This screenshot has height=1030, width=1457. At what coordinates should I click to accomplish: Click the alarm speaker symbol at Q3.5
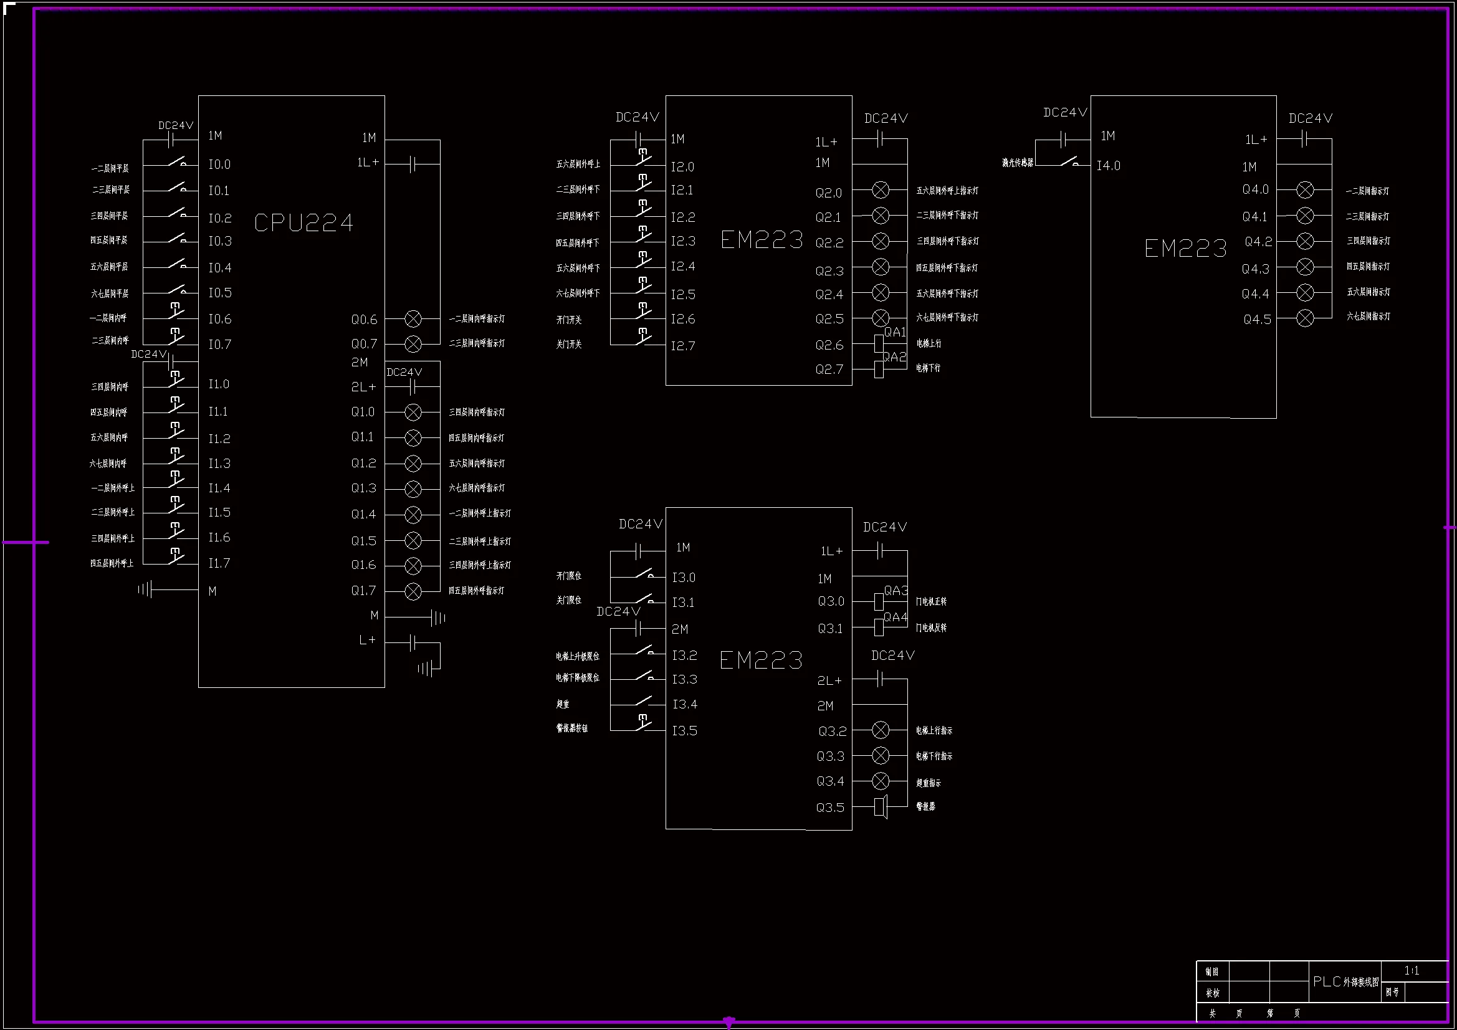coord(881,808)
